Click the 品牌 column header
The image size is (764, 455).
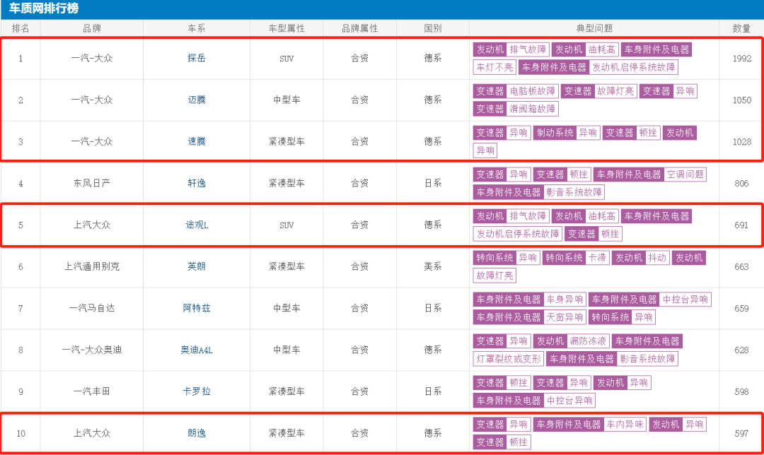click(x=91, y=28)
